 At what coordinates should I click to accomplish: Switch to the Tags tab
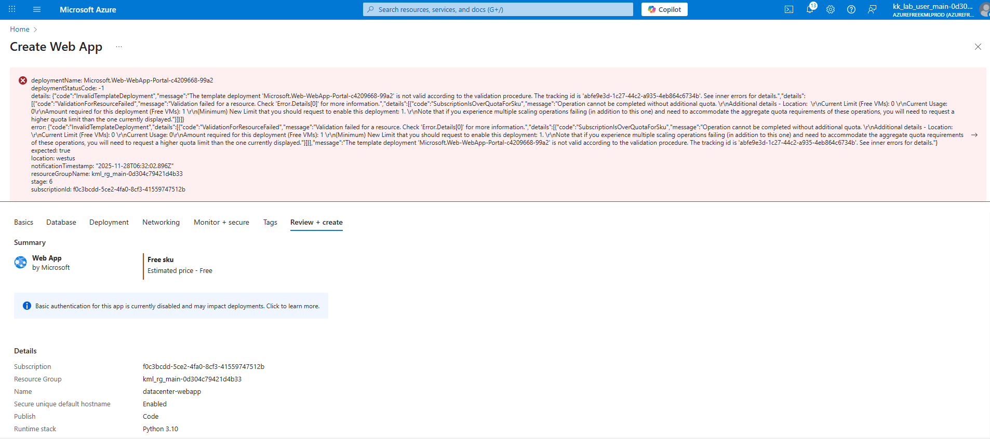[x=270, y=222]
